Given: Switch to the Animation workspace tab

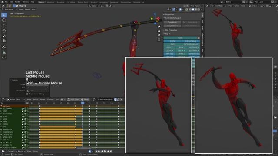Looking at the screenshot, I should coord(103,2).
